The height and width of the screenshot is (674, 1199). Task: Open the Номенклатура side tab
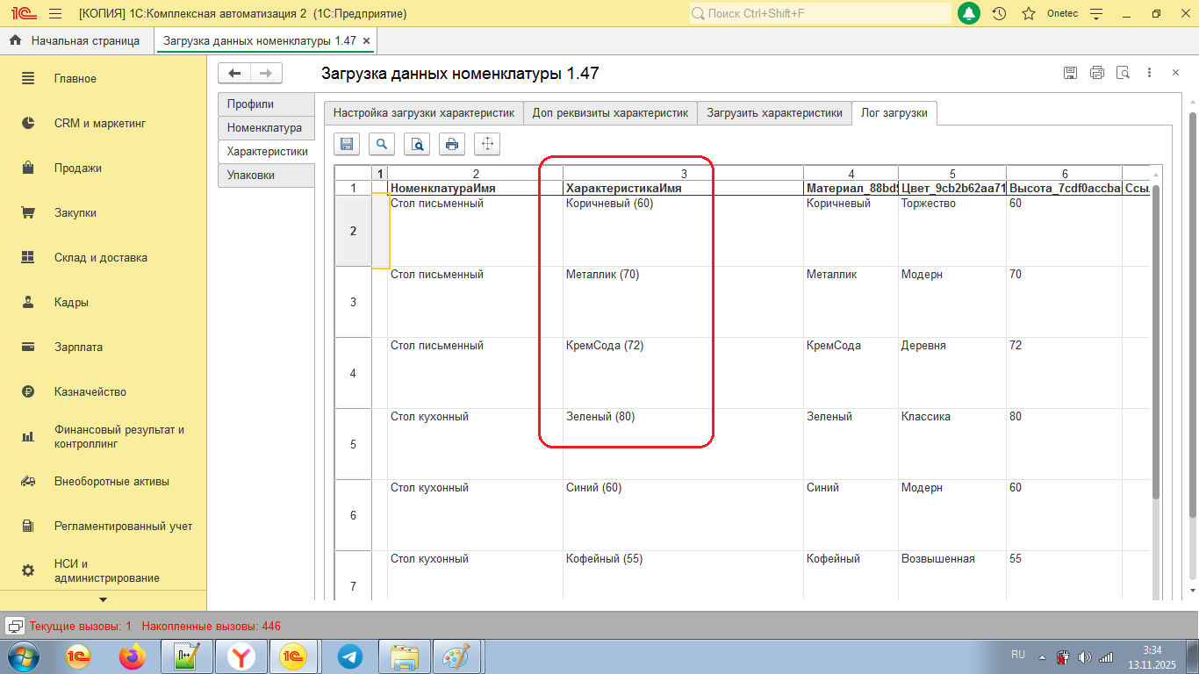point(266,128)
